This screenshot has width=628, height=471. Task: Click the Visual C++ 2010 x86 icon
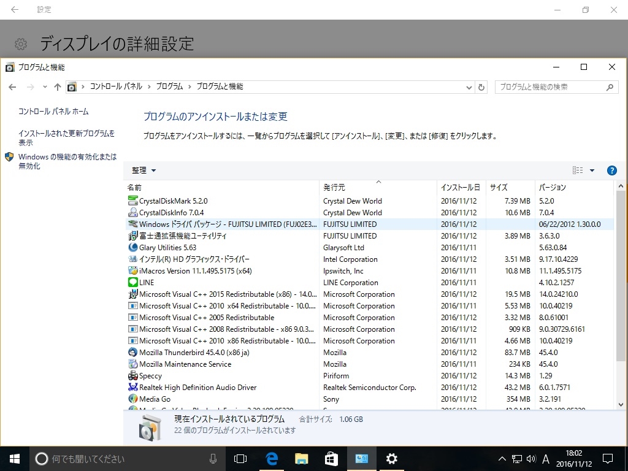132,340
